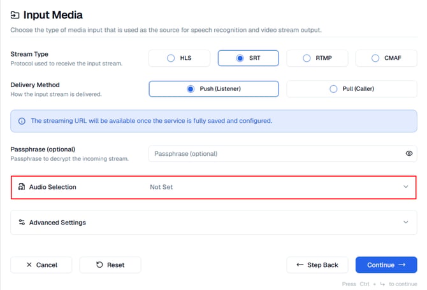Choose the CMAF stream type
The height and width of the screenshot is (290, 427).
tap(386, 58)
